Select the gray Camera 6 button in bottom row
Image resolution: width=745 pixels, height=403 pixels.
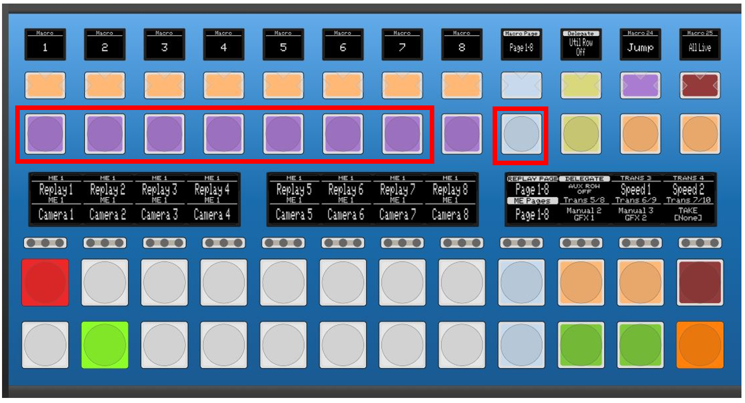(x=343, y=345)
